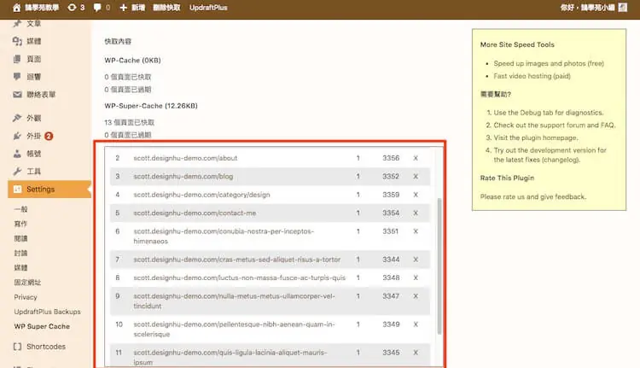Open the UpdraftPlus Backups submenu

47,312
